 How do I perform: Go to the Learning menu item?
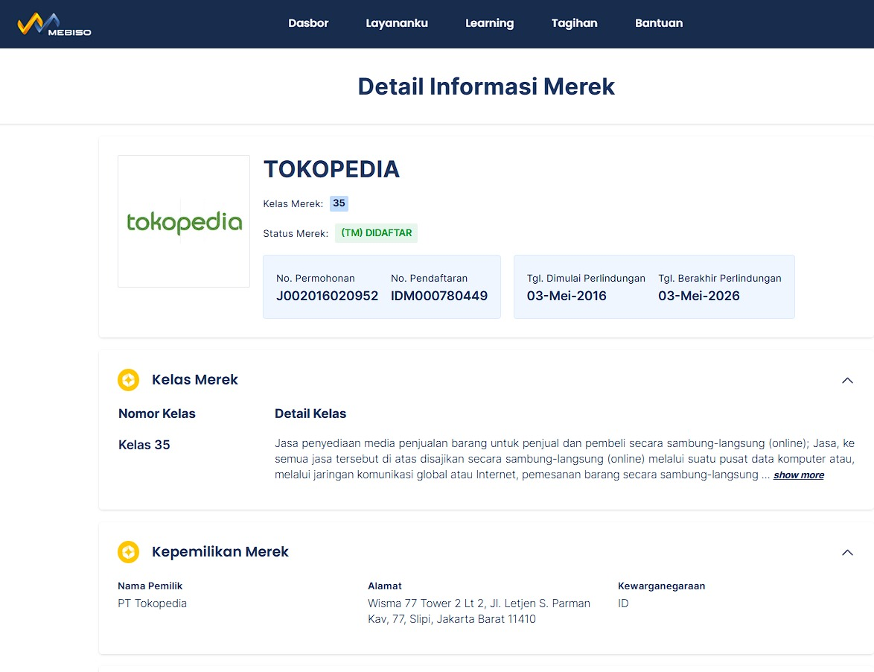pyautogui.click(x=489, y=23)
